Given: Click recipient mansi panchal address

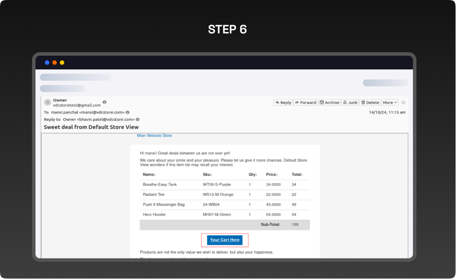Looking at the screenshot, I should coord(88,112).
